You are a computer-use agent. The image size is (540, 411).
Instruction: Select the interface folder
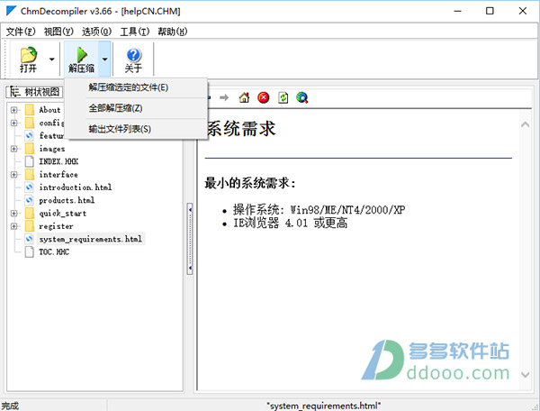pyautogui.click(x=58, y=175)
